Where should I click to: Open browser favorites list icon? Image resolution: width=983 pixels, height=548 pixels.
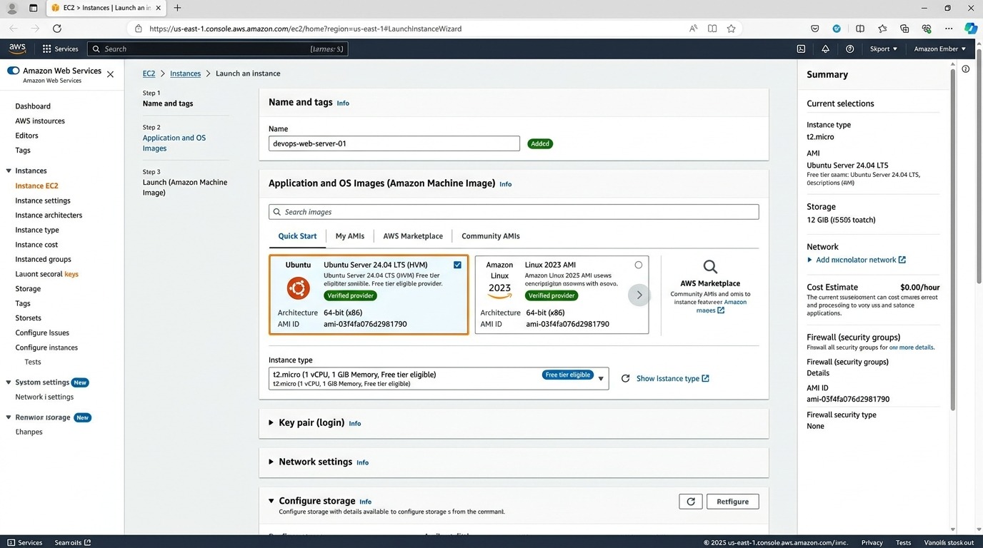(x=882, y=29)
